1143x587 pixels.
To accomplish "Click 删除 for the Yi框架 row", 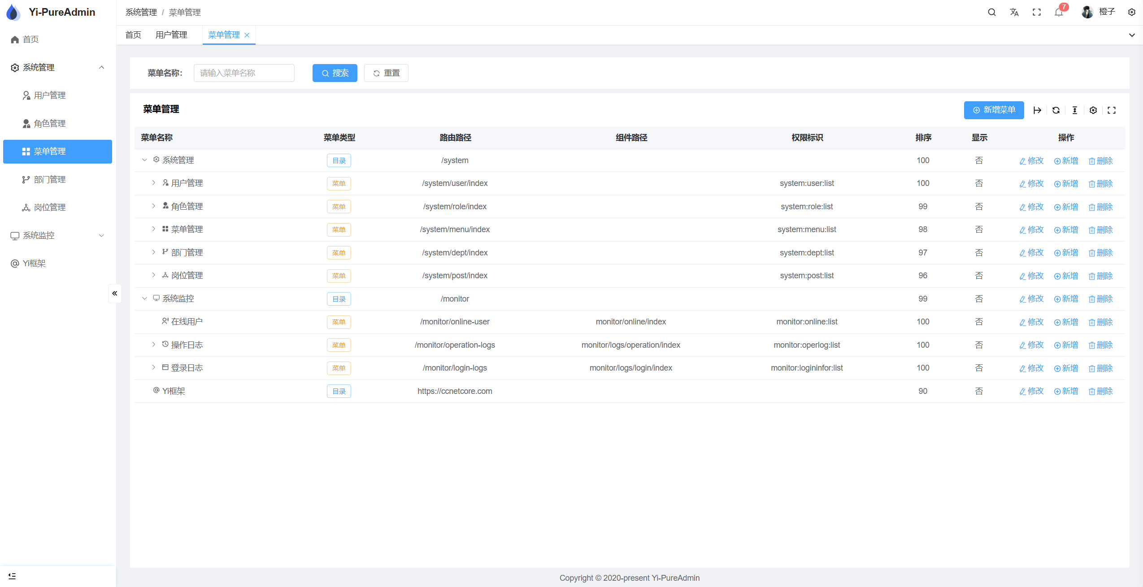I will (x=1101, y=391).
